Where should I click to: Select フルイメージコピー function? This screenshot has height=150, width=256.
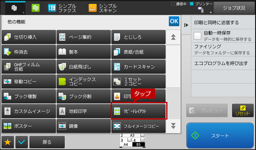[138, 126]
